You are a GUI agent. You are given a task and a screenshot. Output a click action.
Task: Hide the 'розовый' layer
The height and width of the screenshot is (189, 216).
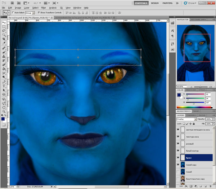[x=178, y=144]
